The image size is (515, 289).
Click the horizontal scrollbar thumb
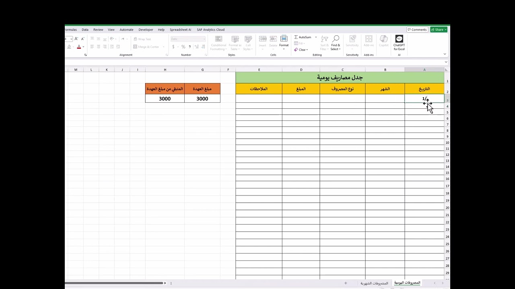pyautogui.click(x=115, y=283)
